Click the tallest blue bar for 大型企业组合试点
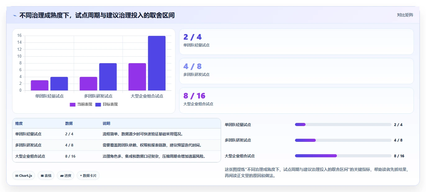 click(x=157, y=63)
